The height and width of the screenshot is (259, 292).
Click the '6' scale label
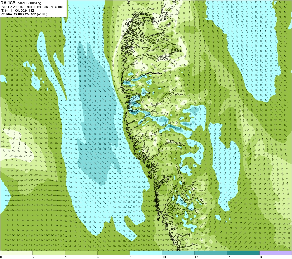(98, 257)
